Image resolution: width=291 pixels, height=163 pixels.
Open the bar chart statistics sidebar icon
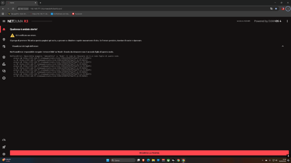pos(4,64)
